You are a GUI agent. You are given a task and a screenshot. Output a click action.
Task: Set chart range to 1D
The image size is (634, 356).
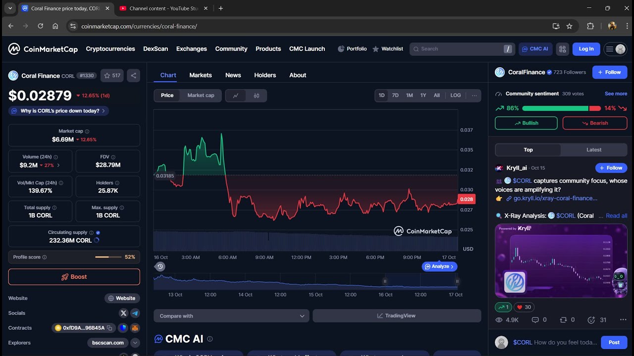coord(381,95)
